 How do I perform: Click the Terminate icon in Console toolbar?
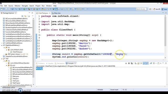[126, 63]
